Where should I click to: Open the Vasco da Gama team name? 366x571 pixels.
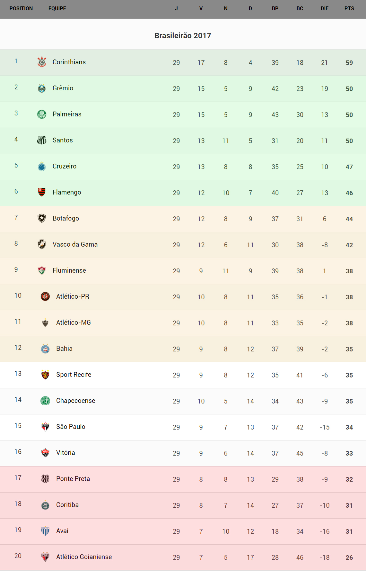coord(75,244)
